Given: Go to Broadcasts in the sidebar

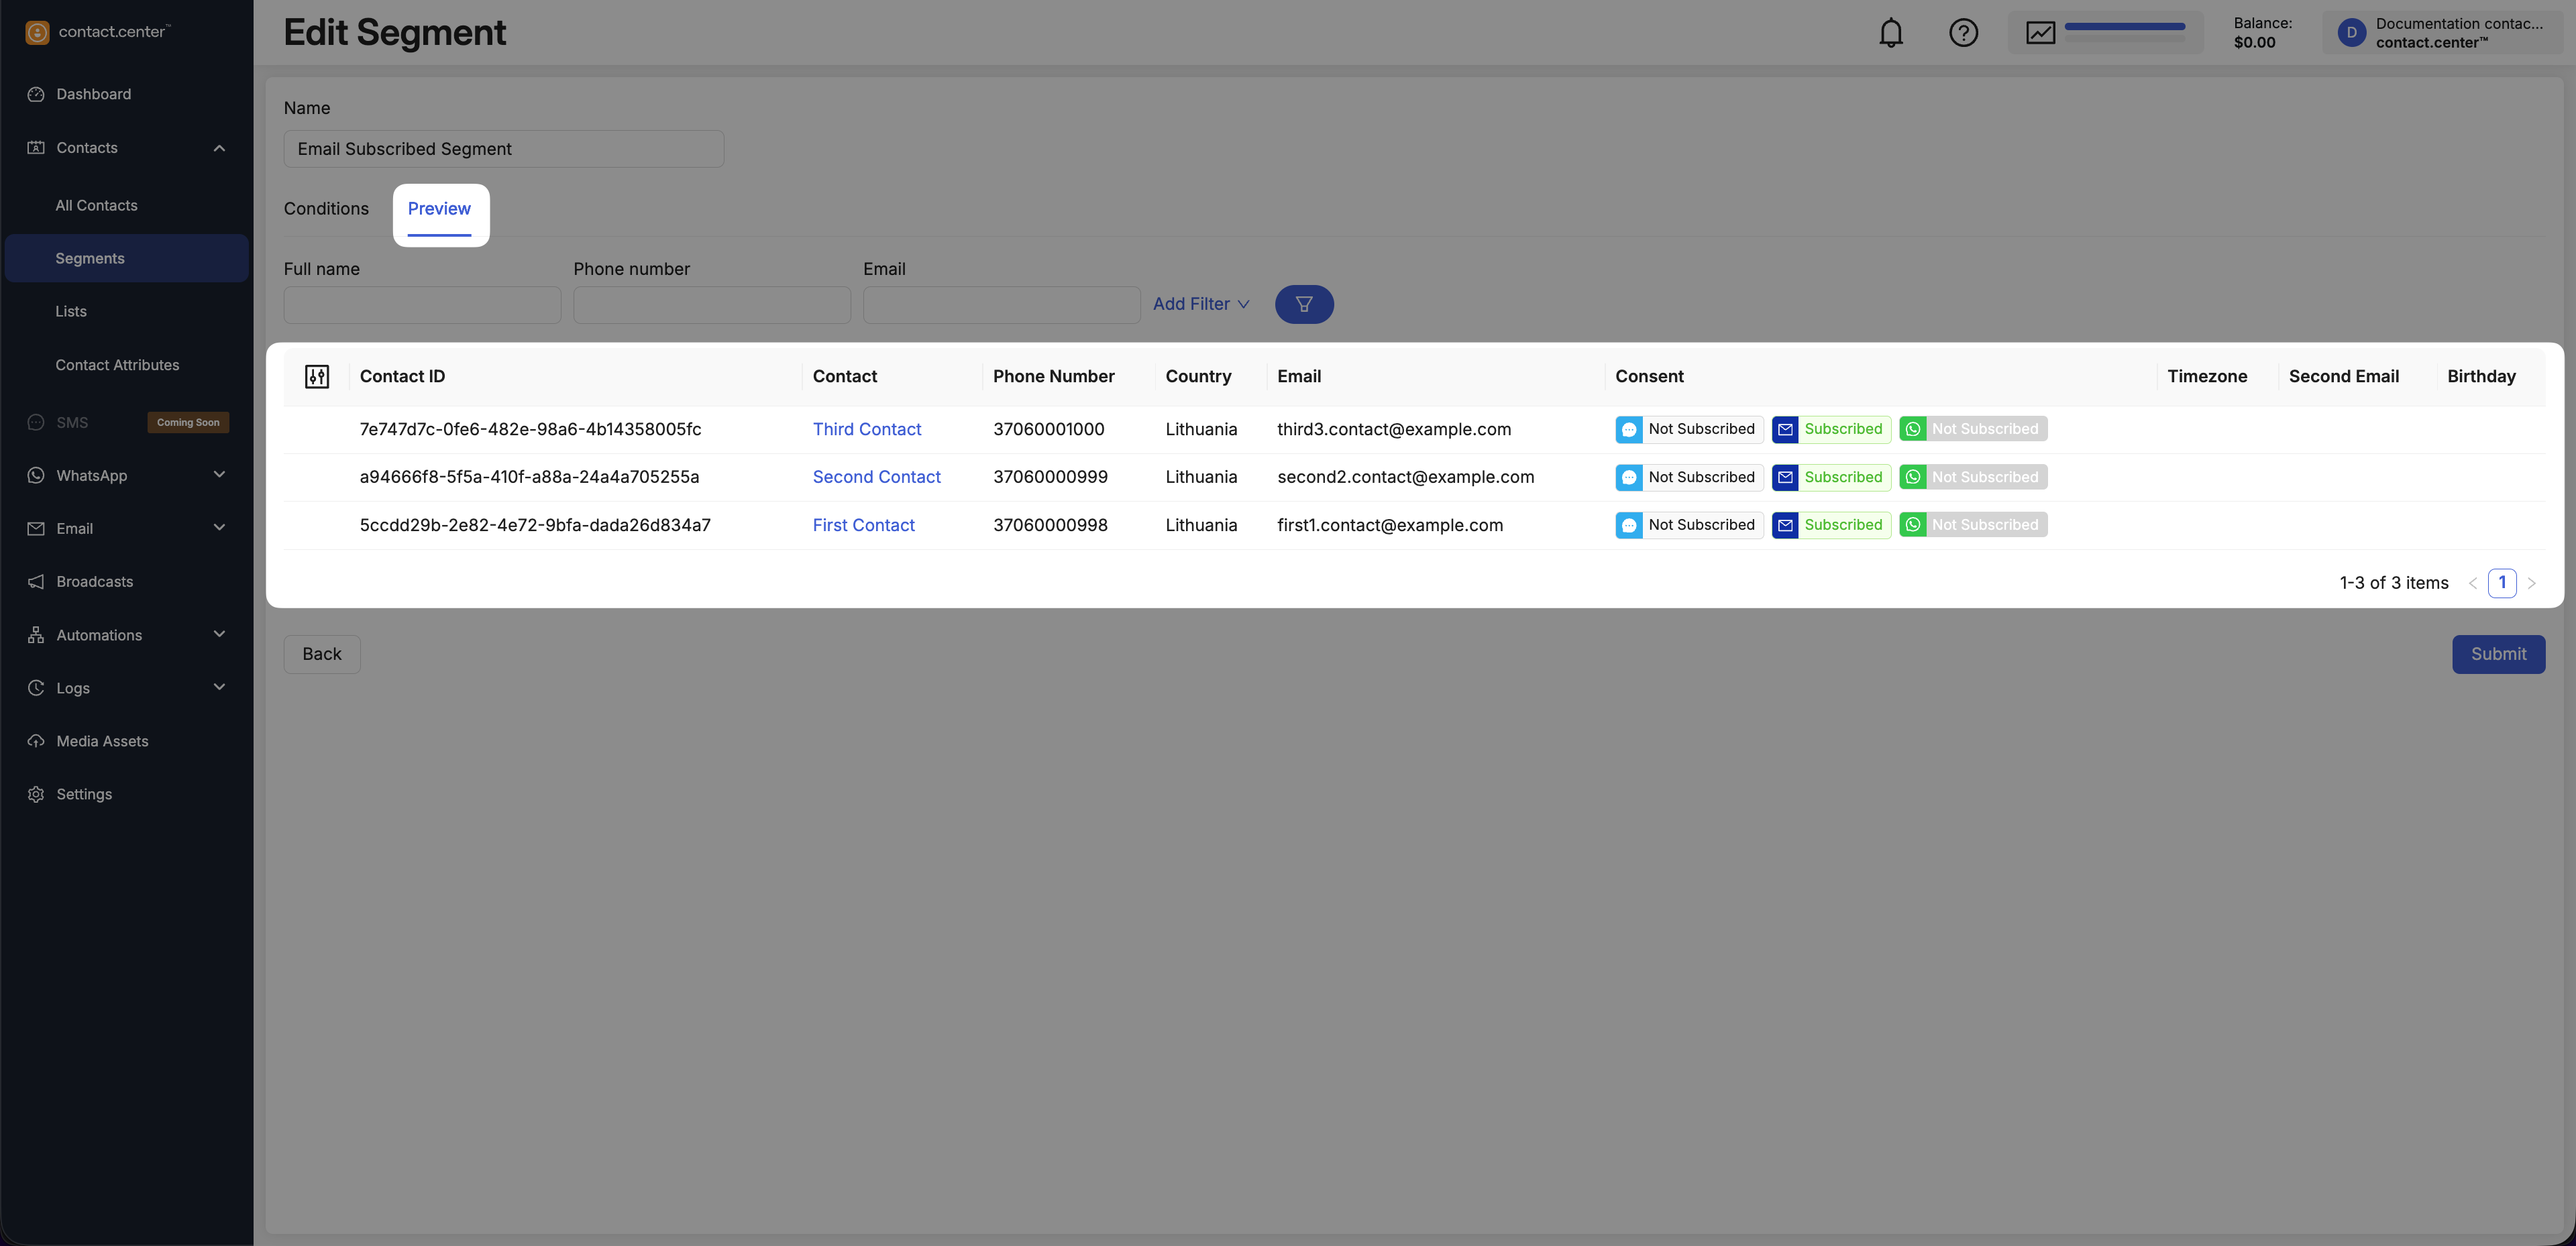Looking at the screenshot, I should pyautogui.click(x=94, y=581).
